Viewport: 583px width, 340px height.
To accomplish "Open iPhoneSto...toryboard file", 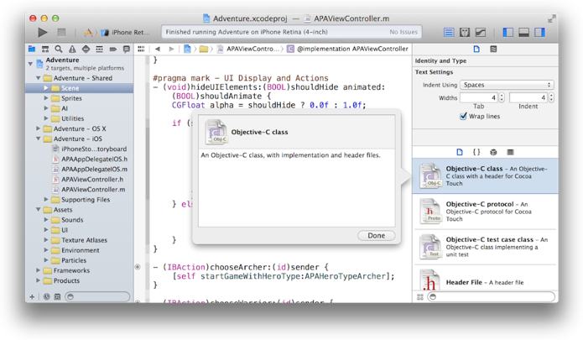I will point(89,149).
